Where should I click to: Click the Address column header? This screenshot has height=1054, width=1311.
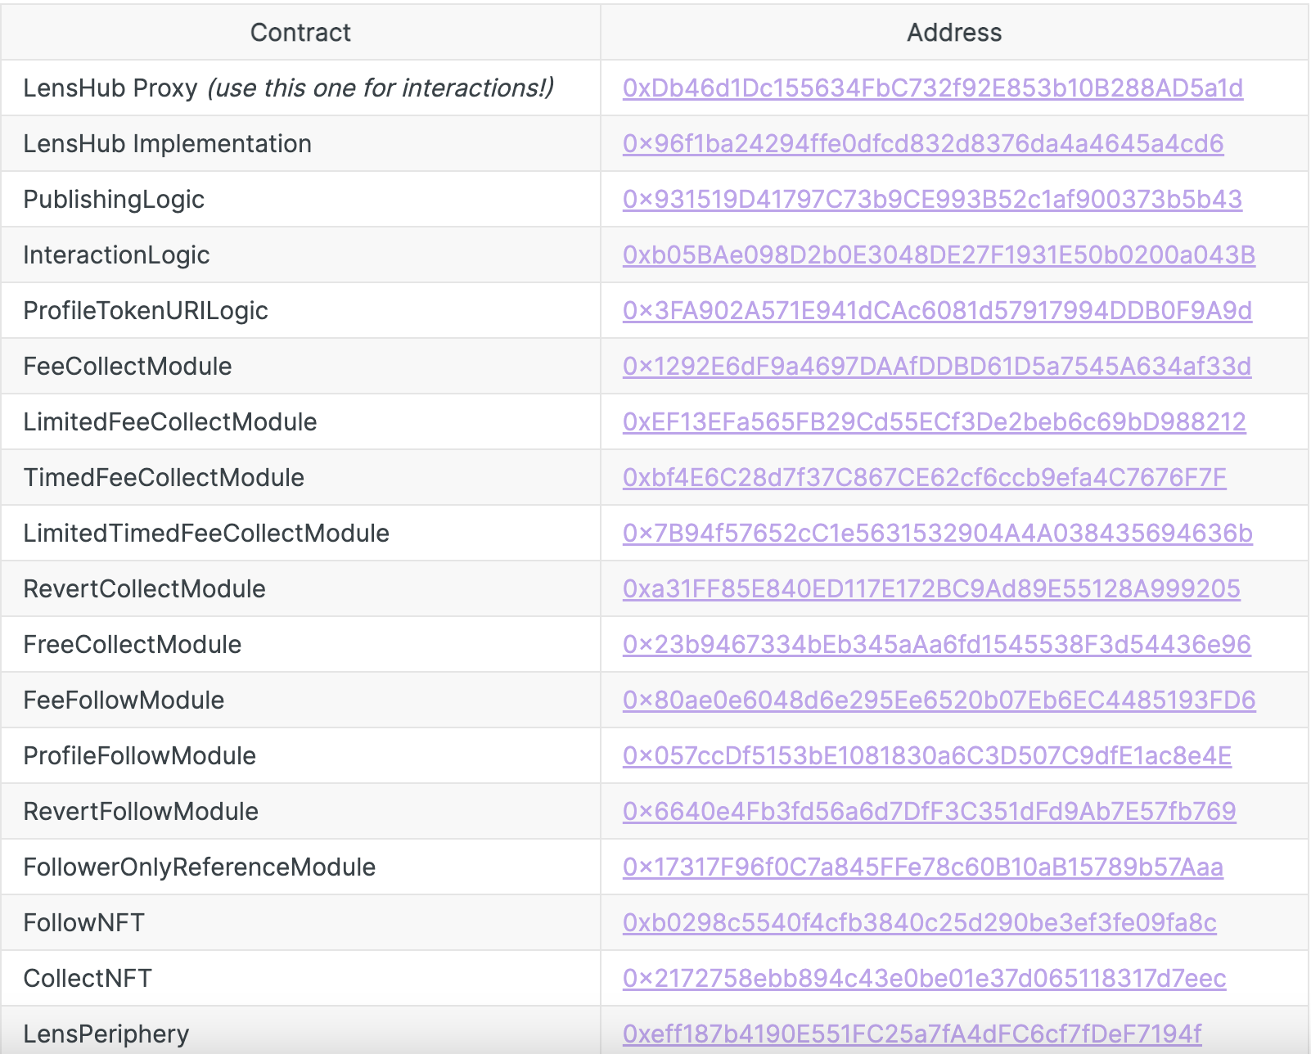954,33
